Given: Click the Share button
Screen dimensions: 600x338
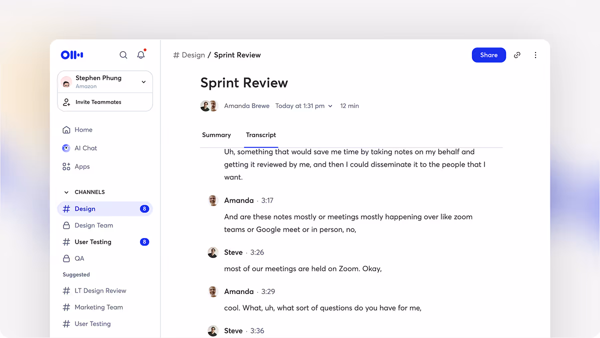Looking at the screenshot, I should pyautogui.click(x=489, y=55).
